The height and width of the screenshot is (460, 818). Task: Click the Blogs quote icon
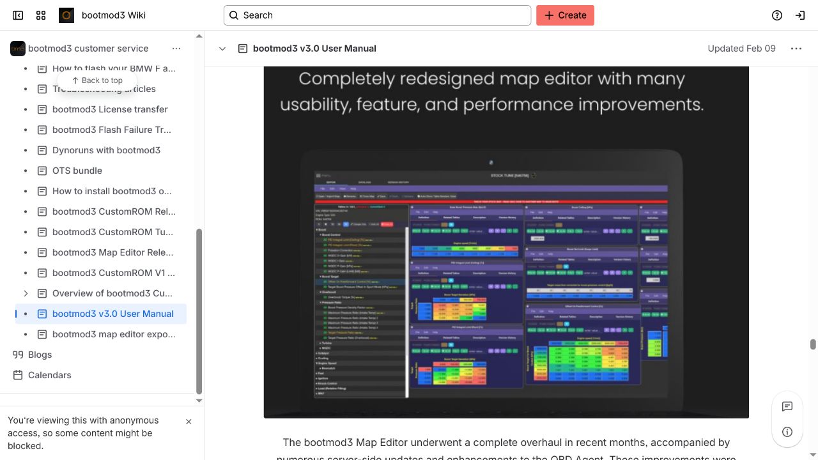pos(18,355)
